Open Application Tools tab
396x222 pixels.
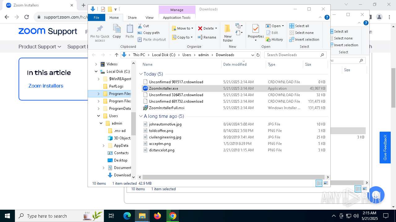[177, 18]
